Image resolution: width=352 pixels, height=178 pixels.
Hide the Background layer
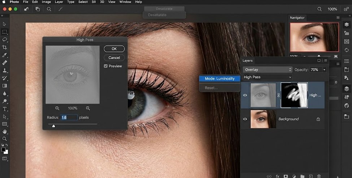pyautogui.click(x=245, y=119)
